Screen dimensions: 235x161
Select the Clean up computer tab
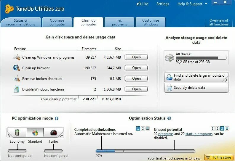point(88,22)
